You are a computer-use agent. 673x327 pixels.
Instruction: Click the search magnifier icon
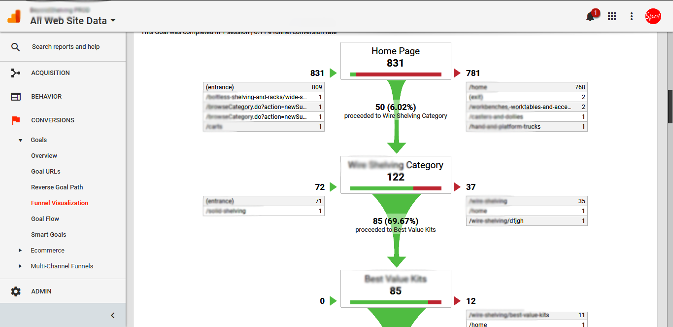click(x=16, y=47)
